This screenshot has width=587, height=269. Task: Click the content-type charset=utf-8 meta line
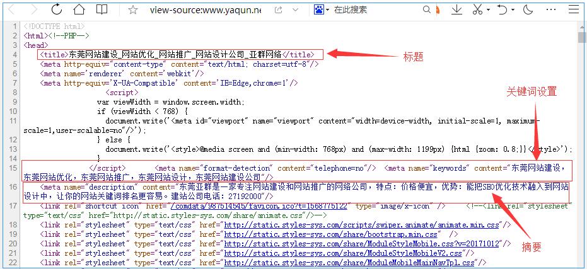coord(179,64)
